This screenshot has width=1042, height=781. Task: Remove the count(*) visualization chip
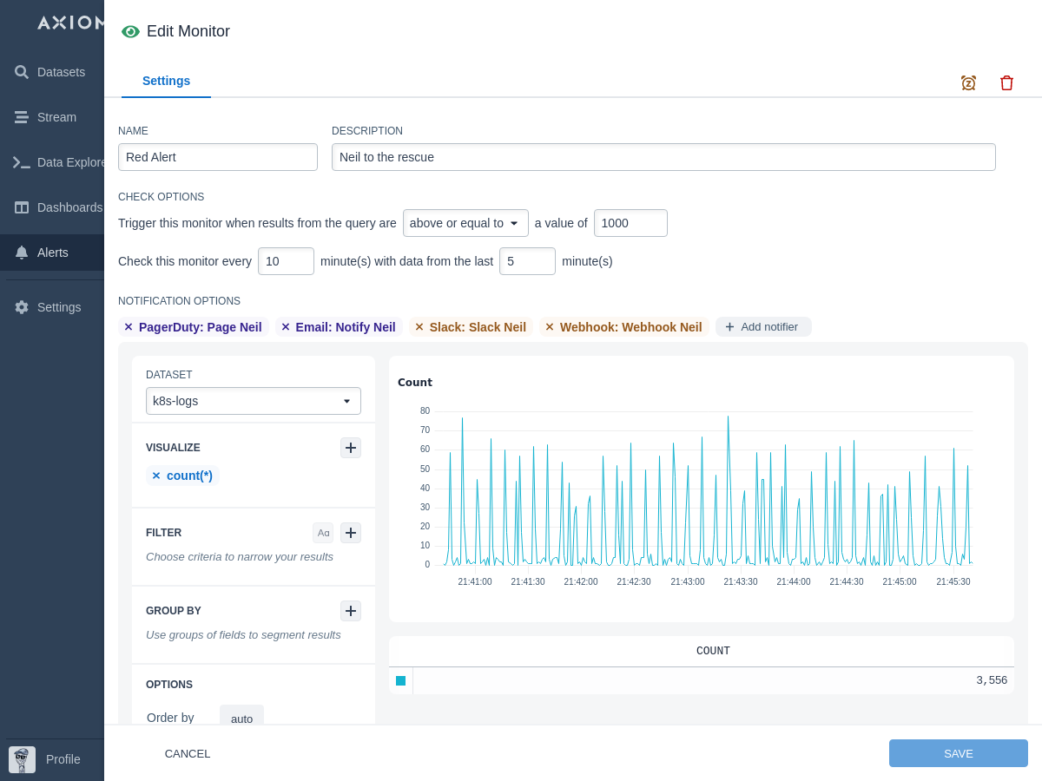(x=156, y=476)
